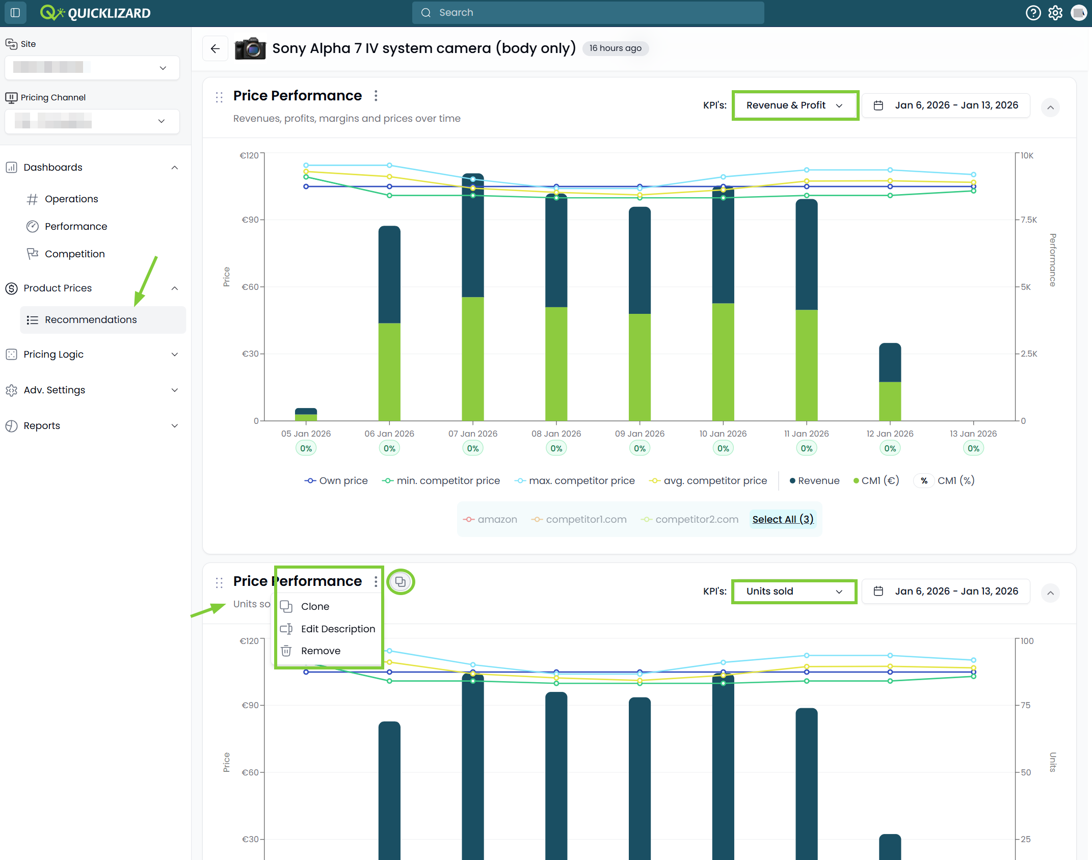Open three-dot menu of first Price Performance
Screen dimensions: 1092x860
pos(376,96)
